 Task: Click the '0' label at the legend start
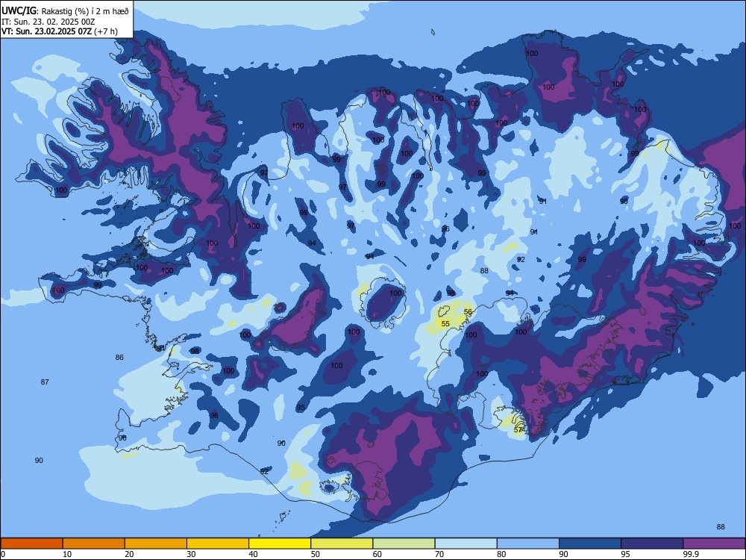(x=3, y=554)
